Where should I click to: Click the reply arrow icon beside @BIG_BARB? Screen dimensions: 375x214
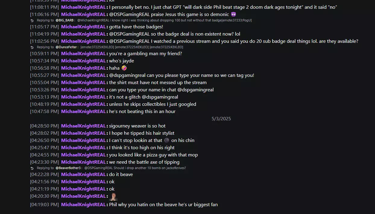tap(32, 20)
